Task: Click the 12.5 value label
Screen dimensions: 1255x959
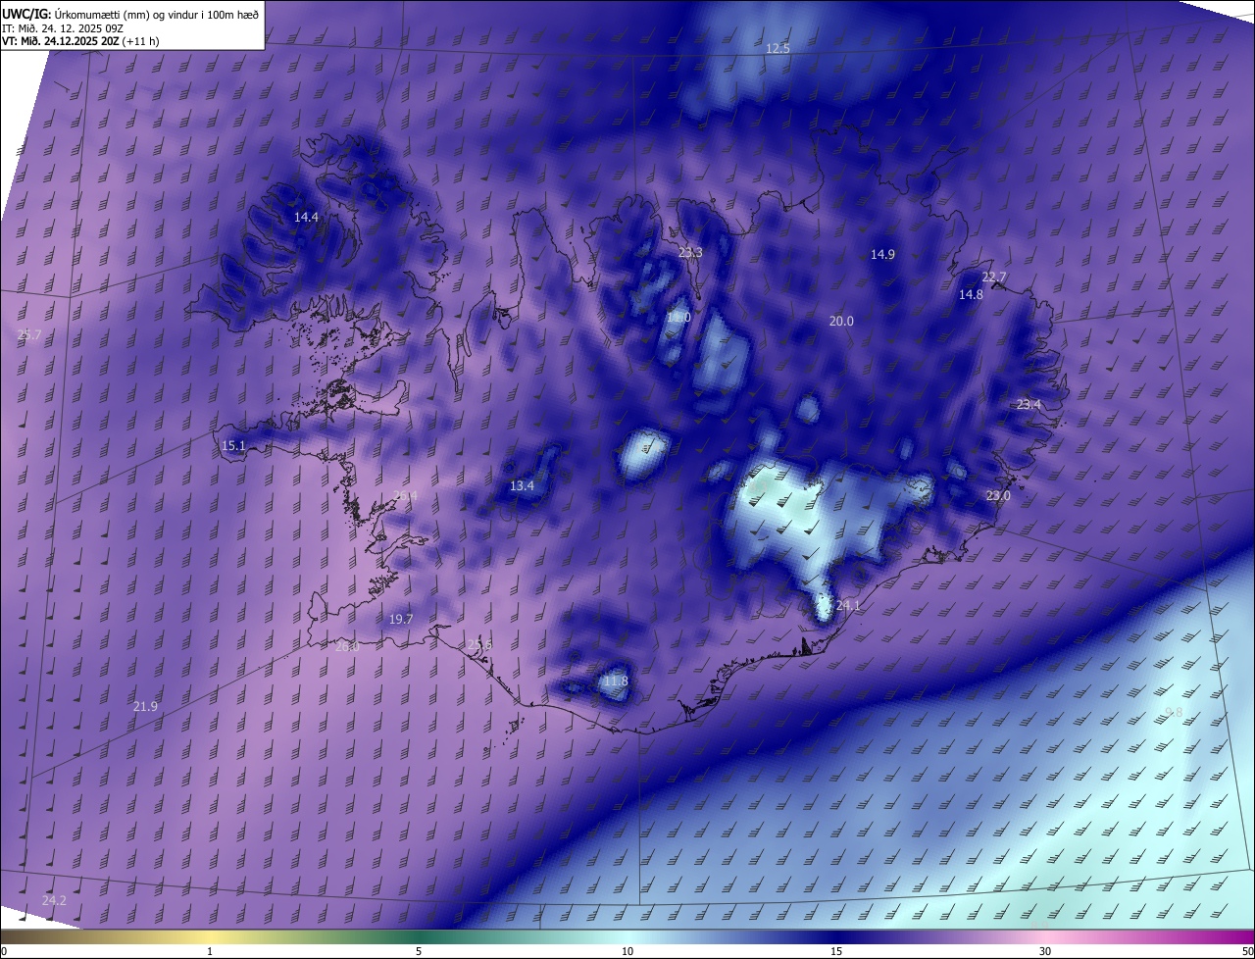Action: click(x=778, y=48)
